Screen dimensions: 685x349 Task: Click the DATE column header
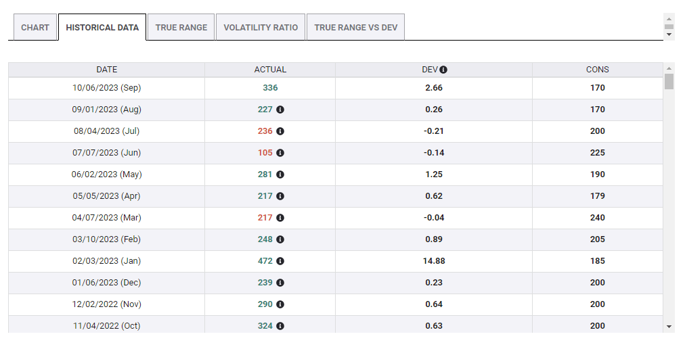tap(107, 70)
